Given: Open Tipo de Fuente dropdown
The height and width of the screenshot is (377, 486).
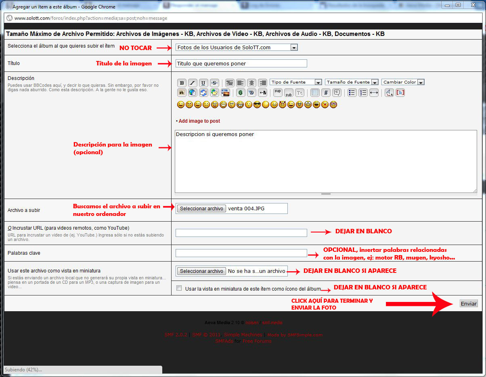Looking at the screenshot, I should click(295, 82).
